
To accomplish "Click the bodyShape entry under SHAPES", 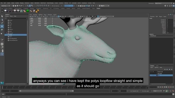I will [x=153, y=36].
